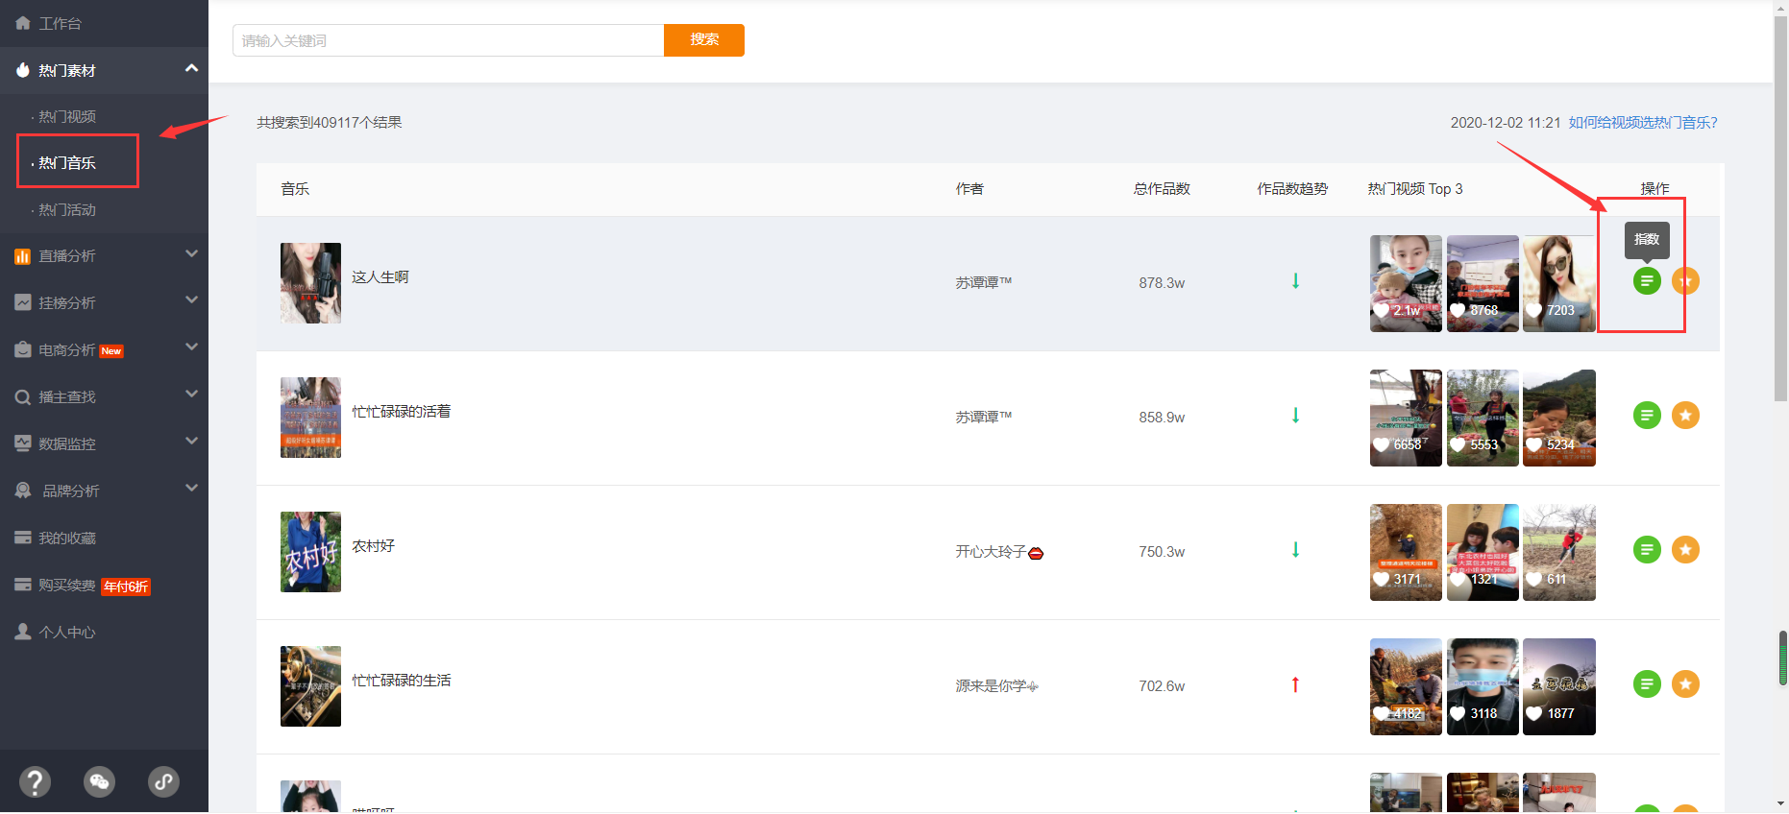1789x814 pixels.
Task: Open the help question mark icon
Action: [35, 781]
